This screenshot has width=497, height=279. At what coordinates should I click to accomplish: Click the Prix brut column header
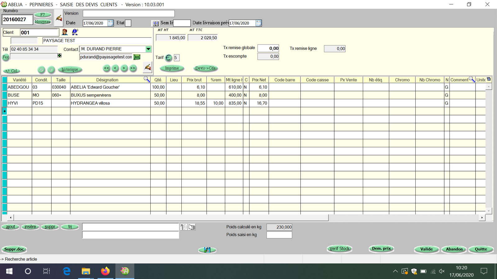(x=194, y=80)
